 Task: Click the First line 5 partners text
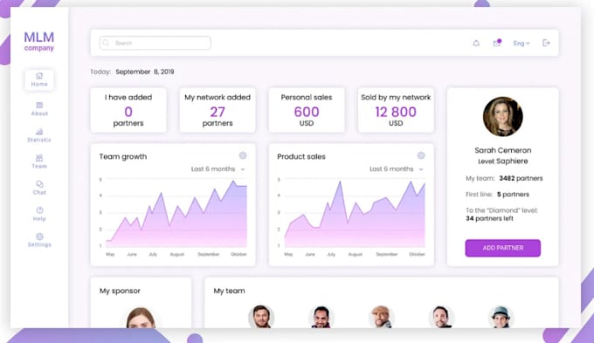click(497, 195)
